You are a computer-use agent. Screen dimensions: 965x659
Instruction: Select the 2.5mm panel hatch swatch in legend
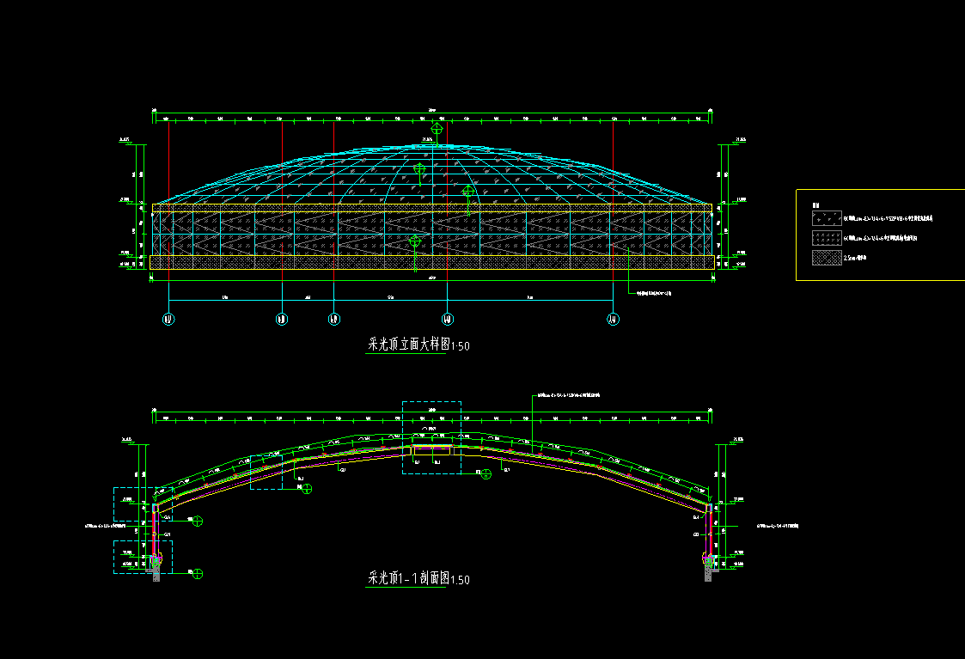tap(826, 257)
